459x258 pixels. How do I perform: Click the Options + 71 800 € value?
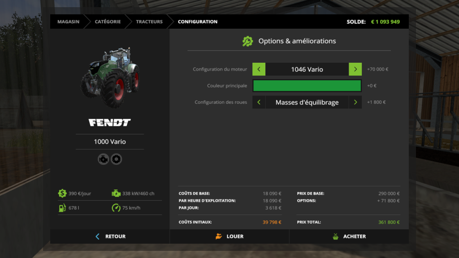click(388, 201)
